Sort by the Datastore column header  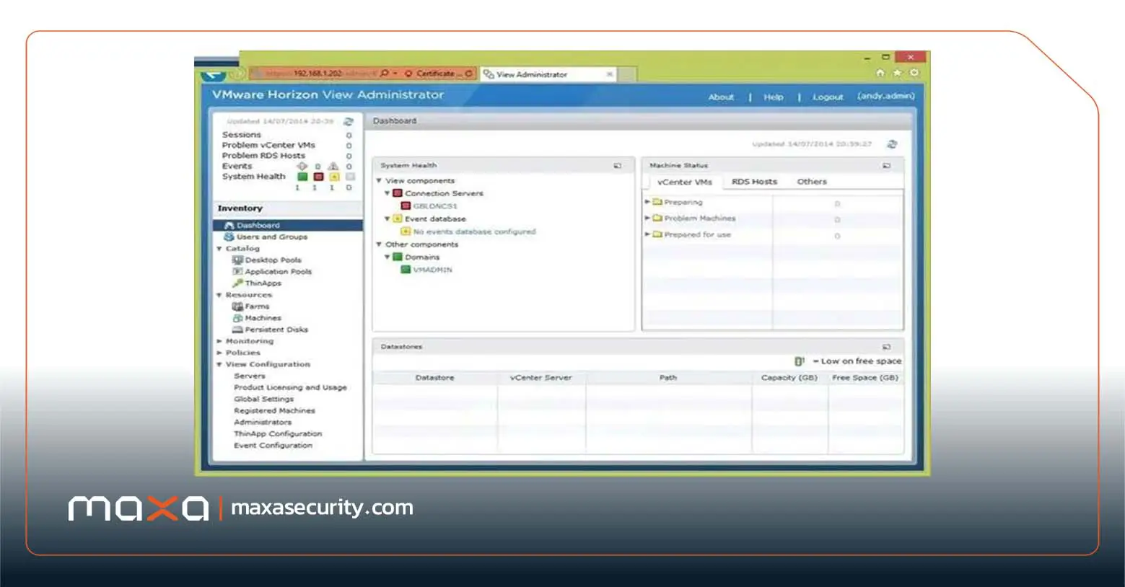click(435, 378)
